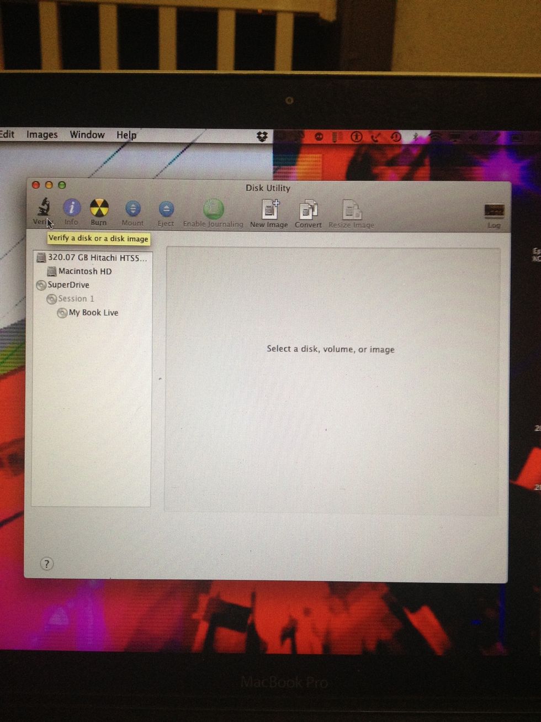
Task: Open the Edit menu
Action: (7, 134)
